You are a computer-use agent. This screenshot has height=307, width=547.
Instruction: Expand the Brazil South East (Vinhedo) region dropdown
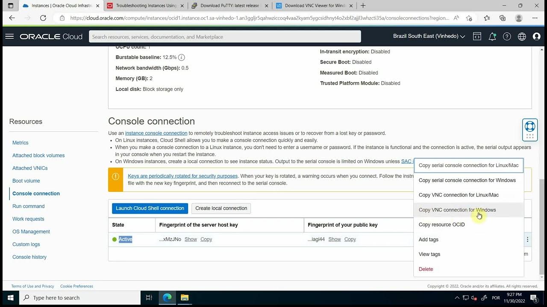coord(429,36)
